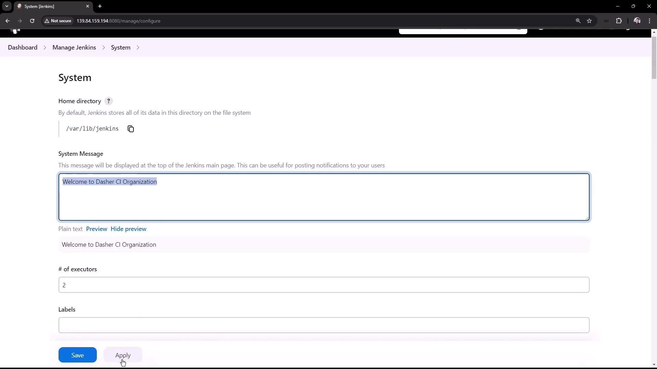The width and height of the screenshot is (657, 369).
Task: Click into the Labels input field
Action: coord(323,325)
